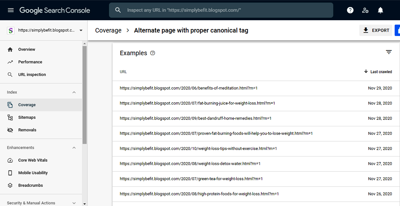Click the Overview home icon
The height and width of the screenshot is (206, 400).
coord(10,50)
